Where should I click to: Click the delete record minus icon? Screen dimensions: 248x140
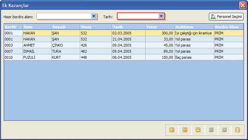(185, 130)
